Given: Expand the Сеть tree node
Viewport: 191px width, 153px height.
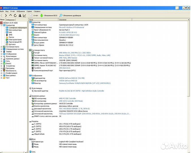Looking at the screenshot, I should (1, 61).
